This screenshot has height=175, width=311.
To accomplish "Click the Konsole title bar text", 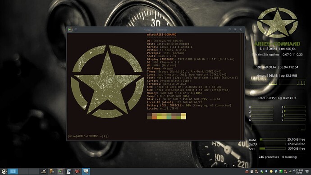I will 155,30.
